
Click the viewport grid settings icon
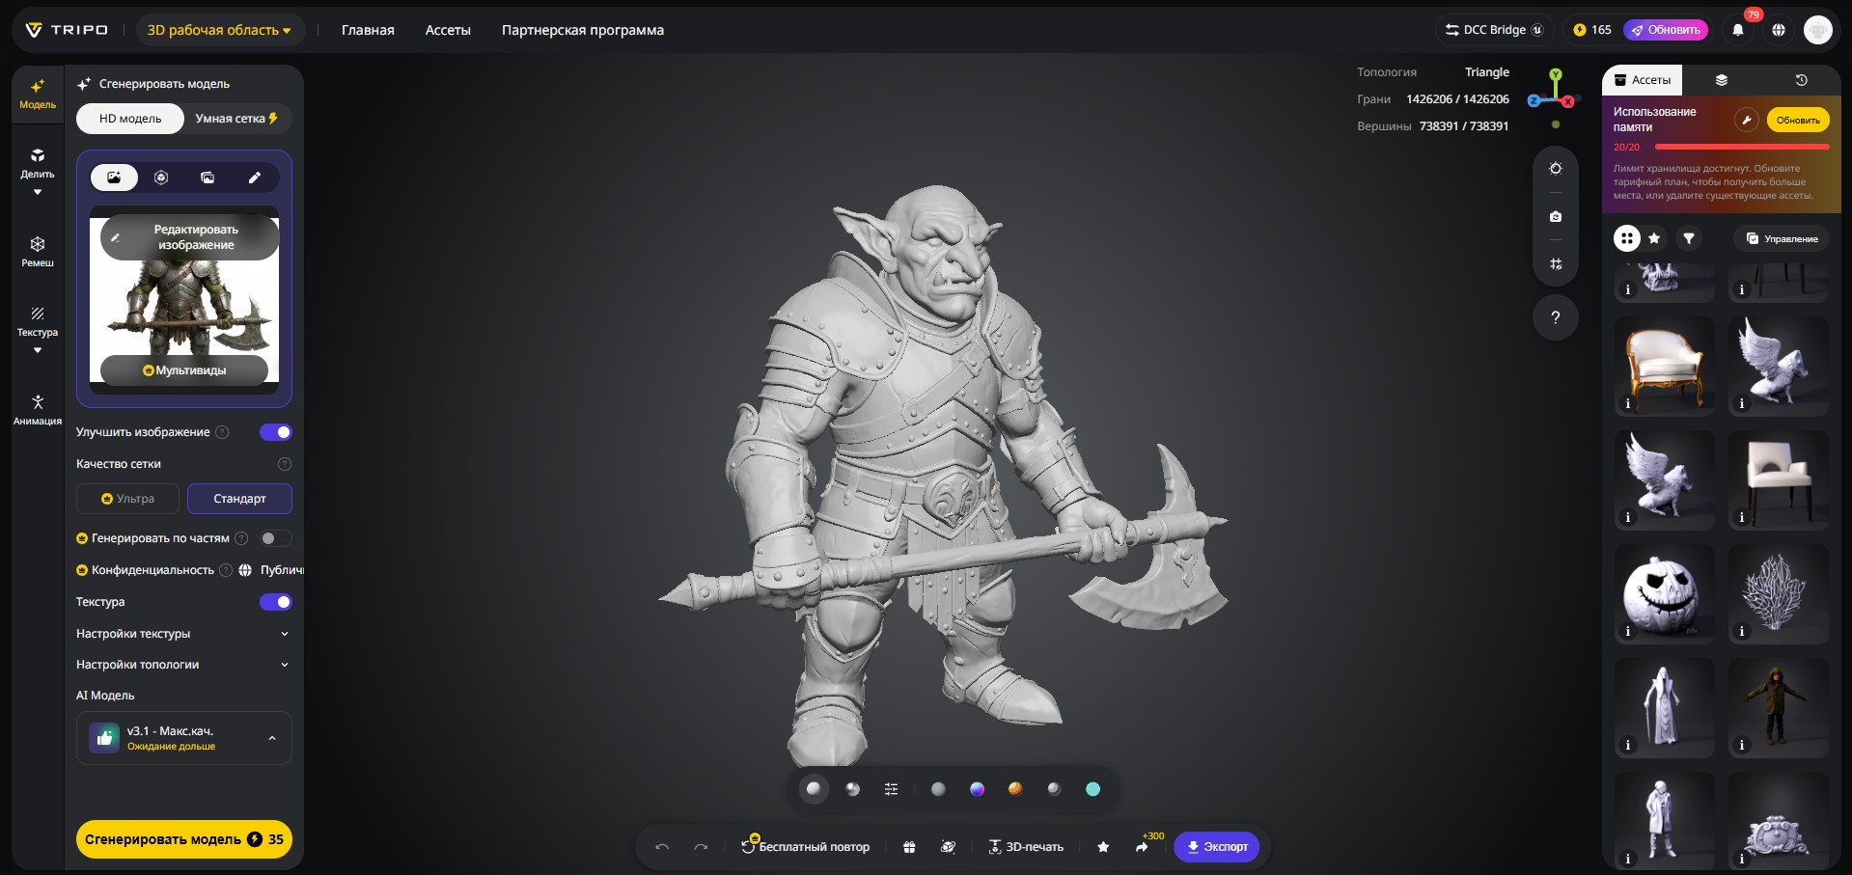(1556, 263)
